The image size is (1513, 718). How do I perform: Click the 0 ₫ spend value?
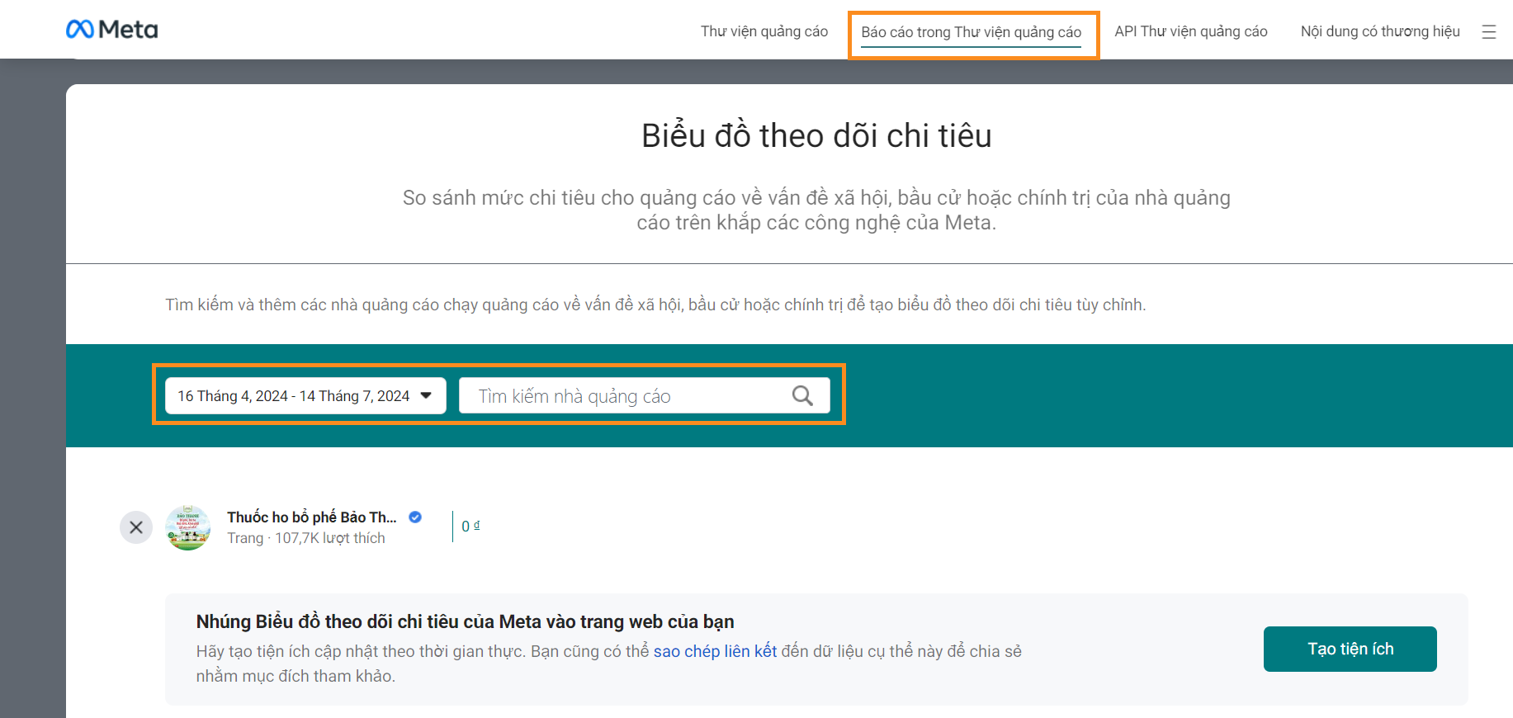click(x=470, y=527)
